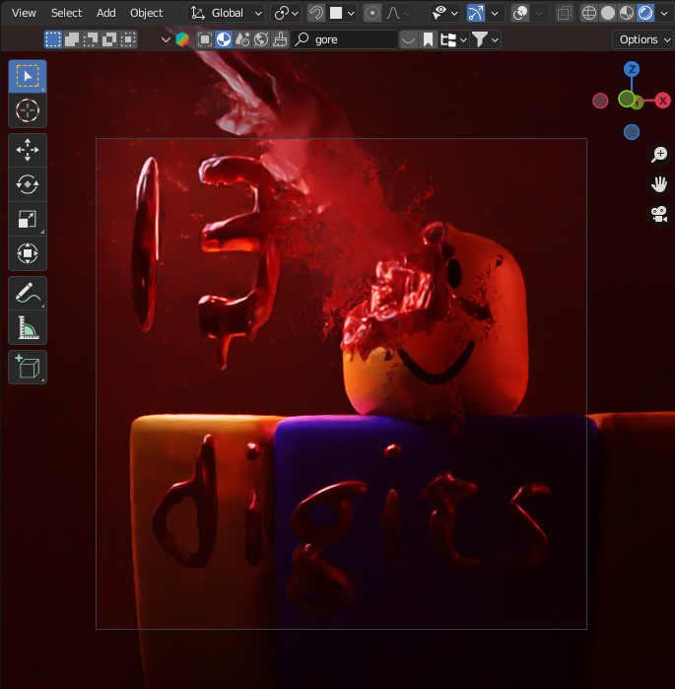The height and width of the screenshot is (689, 675).
Task: Open object visibility and selectability dropdown
Action: (x=444, y=13)
